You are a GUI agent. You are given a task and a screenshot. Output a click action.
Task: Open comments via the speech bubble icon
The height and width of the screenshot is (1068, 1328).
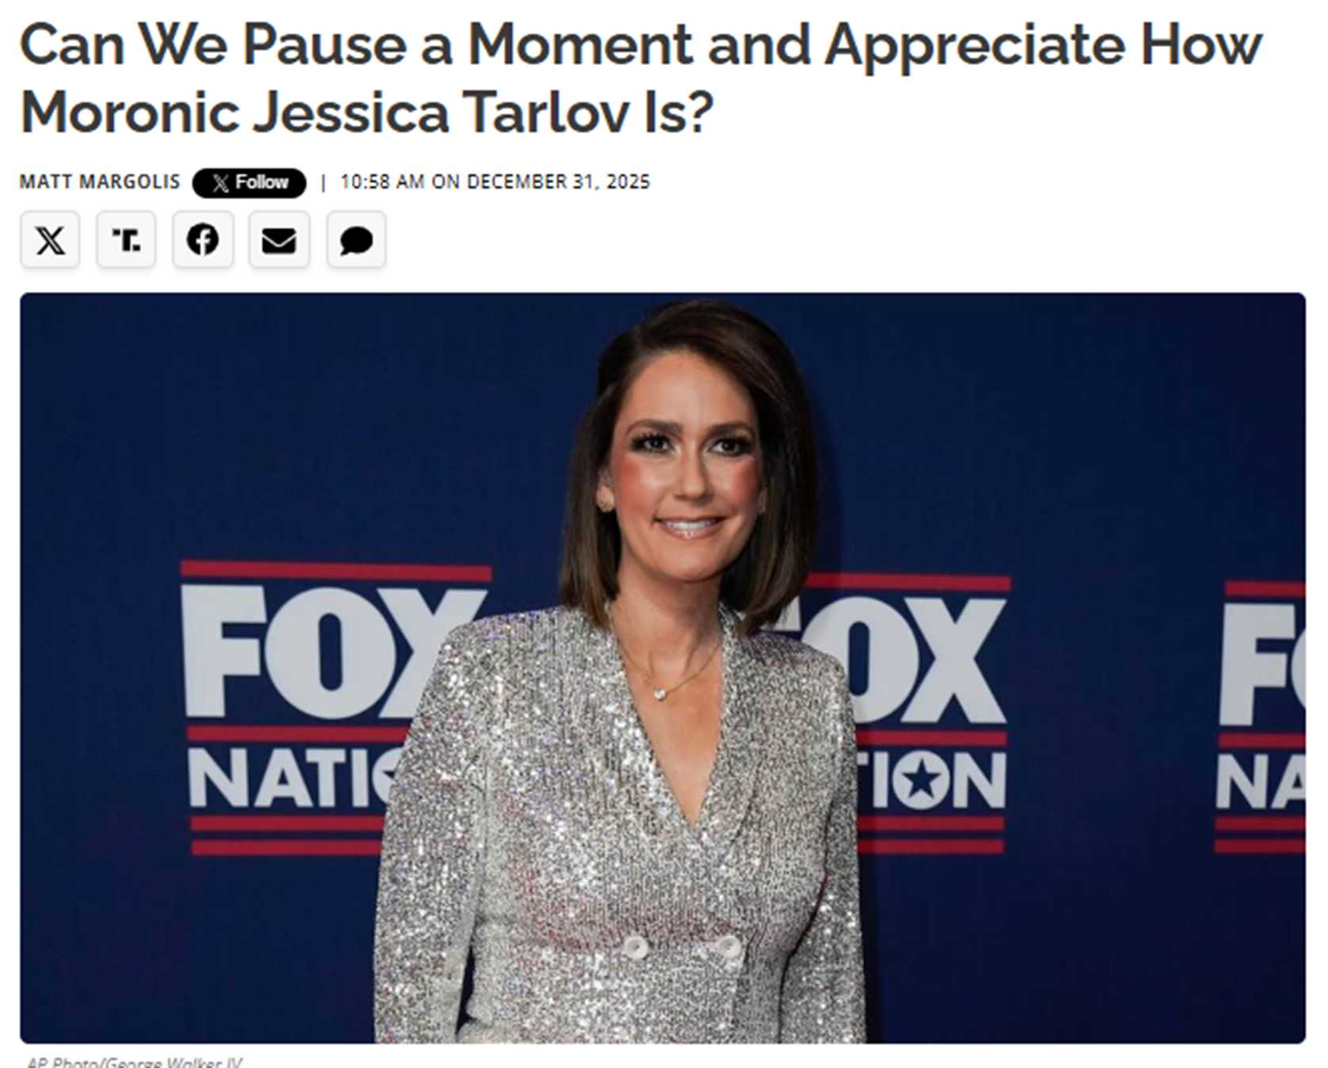tap(356, 239)
